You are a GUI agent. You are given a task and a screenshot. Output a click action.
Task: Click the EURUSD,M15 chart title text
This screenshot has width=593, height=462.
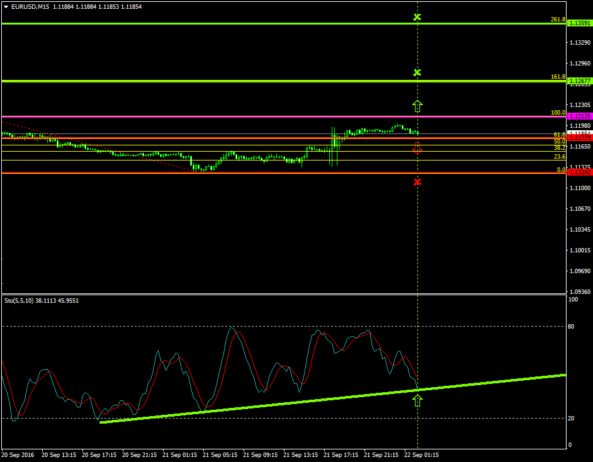pos(30,7)
